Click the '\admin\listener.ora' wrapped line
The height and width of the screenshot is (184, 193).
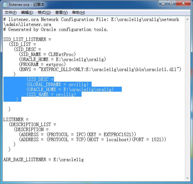click(27, 24)
